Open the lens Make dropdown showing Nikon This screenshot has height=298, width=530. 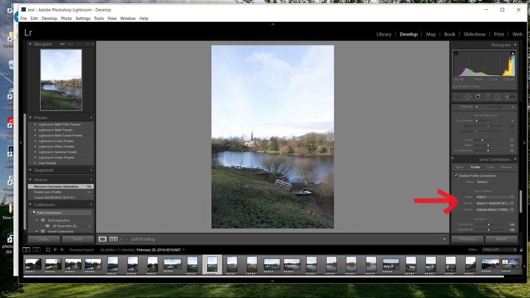click(x=495, y=197)
